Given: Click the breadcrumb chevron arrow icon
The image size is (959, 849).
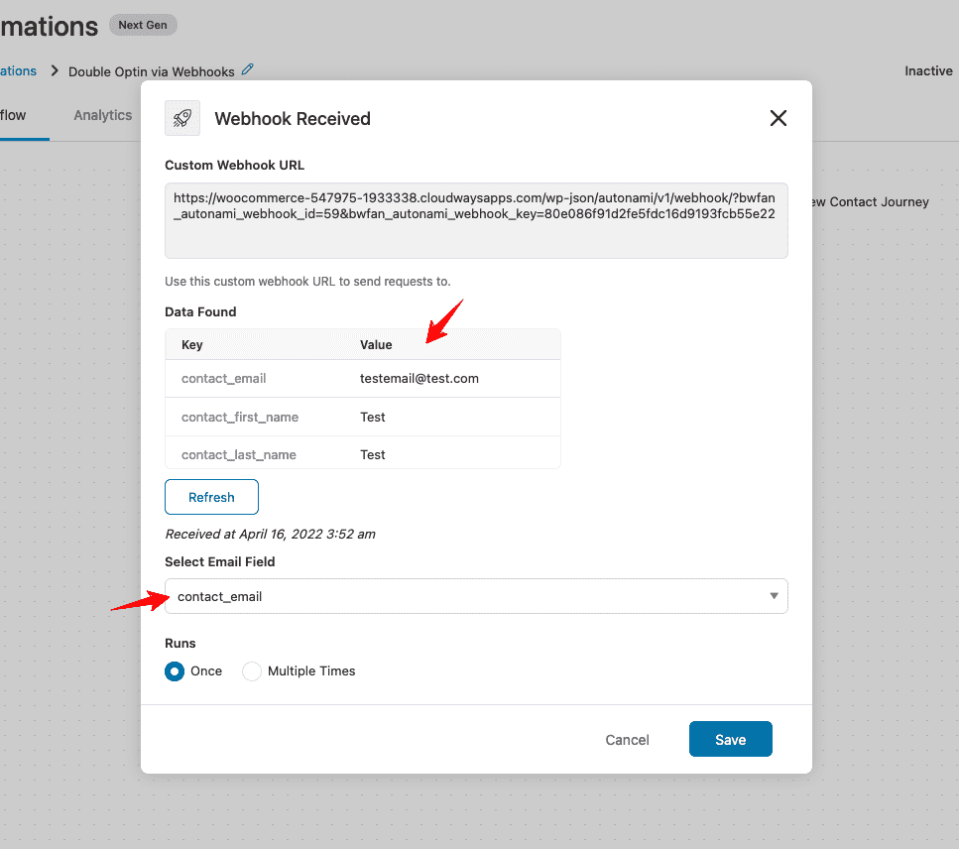Looking at the screenshot, I should [x=55, y=71].
